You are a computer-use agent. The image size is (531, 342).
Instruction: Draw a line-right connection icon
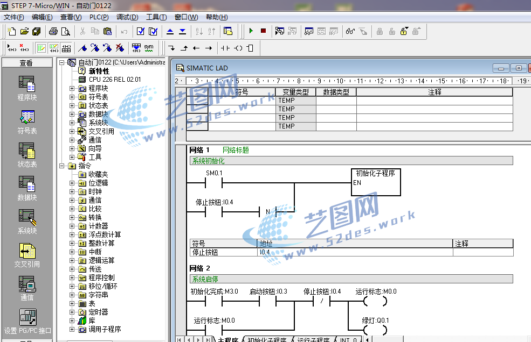click(x=209, y=48)
